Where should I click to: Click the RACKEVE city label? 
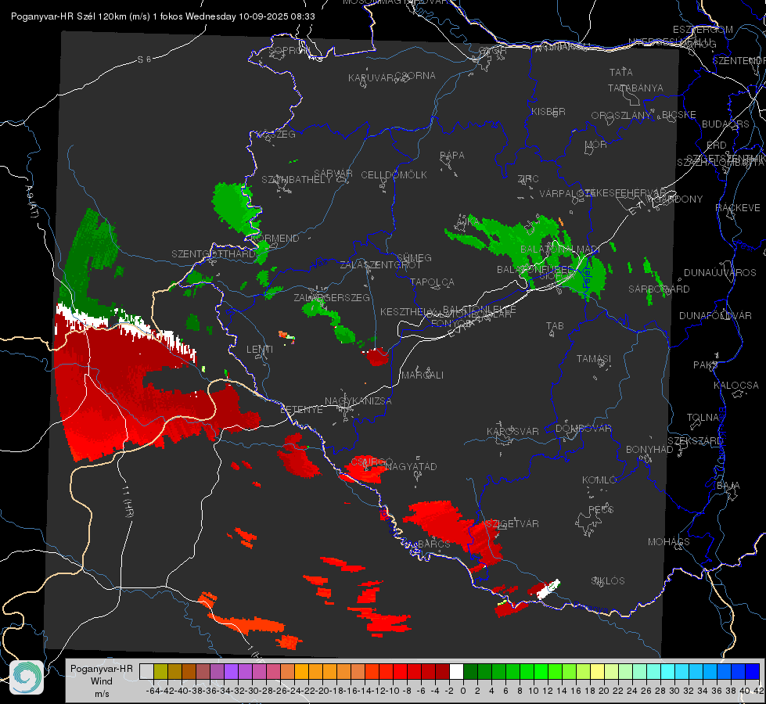coord(738,208)
